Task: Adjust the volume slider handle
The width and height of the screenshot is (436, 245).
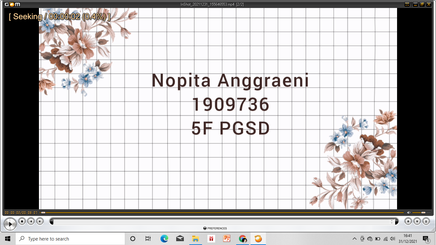Action: coord(423,212)
